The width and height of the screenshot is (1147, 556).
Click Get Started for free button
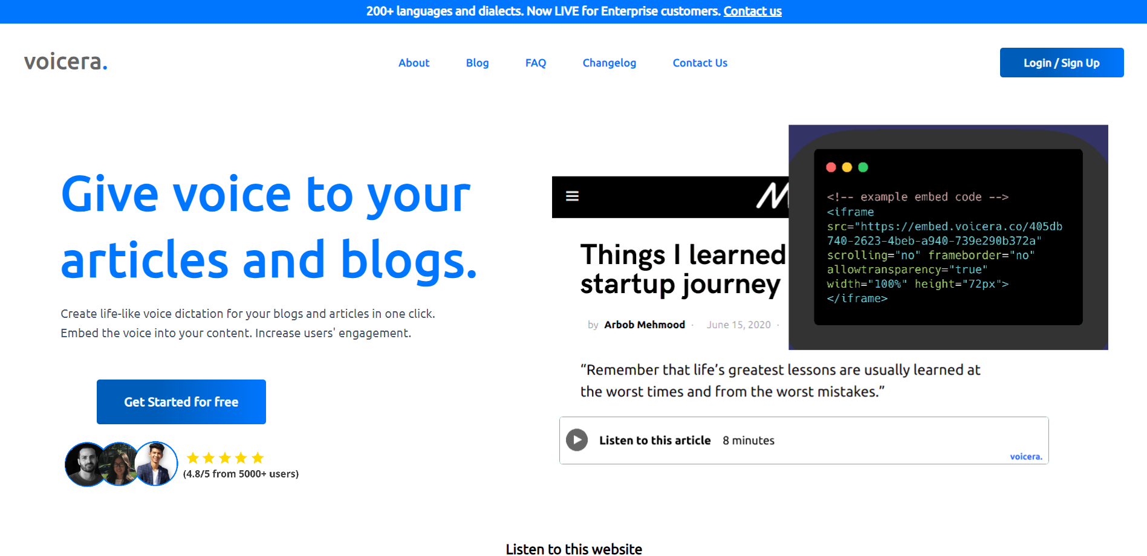click(x=181, y=402)
